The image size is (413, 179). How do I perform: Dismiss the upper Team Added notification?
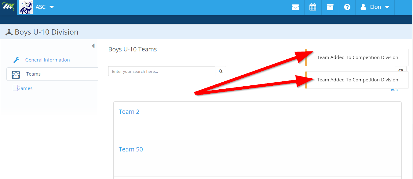click(357, 58)
